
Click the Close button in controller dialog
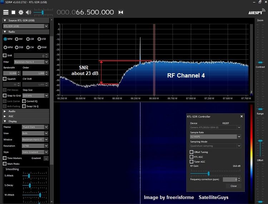233,186
